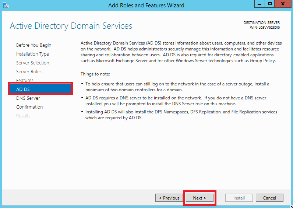Click the wizard icon in title bar

pyautogui.click(x=6, y=5)
